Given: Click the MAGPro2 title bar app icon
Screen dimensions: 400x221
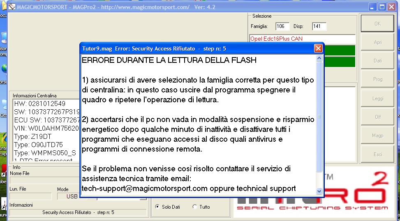Looking at the screenshot, I should tap(12, 7).
